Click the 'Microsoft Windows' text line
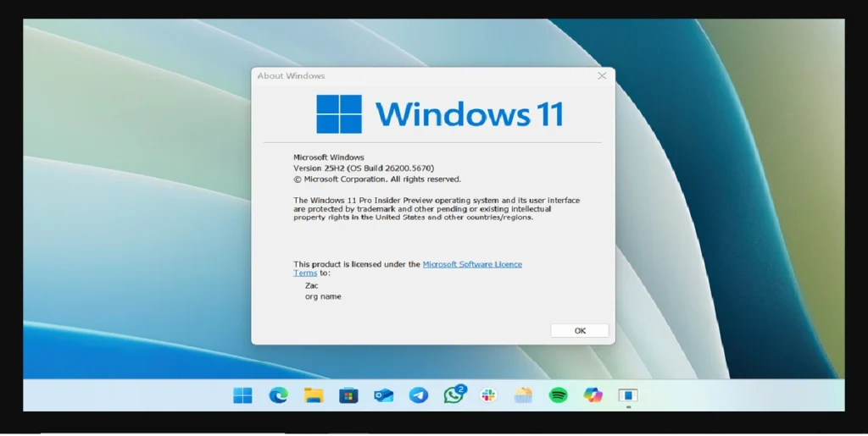 click(x=329, y=157)
